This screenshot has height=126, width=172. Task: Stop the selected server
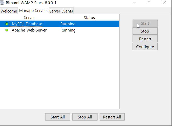pyautogui.click(x=145, y=31)
